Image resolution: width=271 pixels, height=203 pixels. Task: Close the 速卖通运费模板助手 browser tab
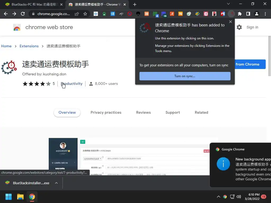125,4
